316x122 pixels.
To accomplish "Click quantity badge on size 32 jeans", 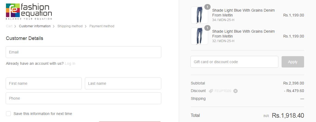I will pyautogui.click(x=207, y=28).
